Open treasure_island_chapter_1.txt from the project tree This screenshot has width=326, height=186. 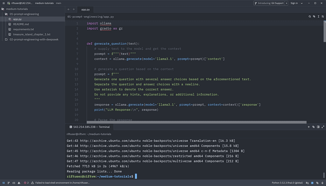coord(32,34)
